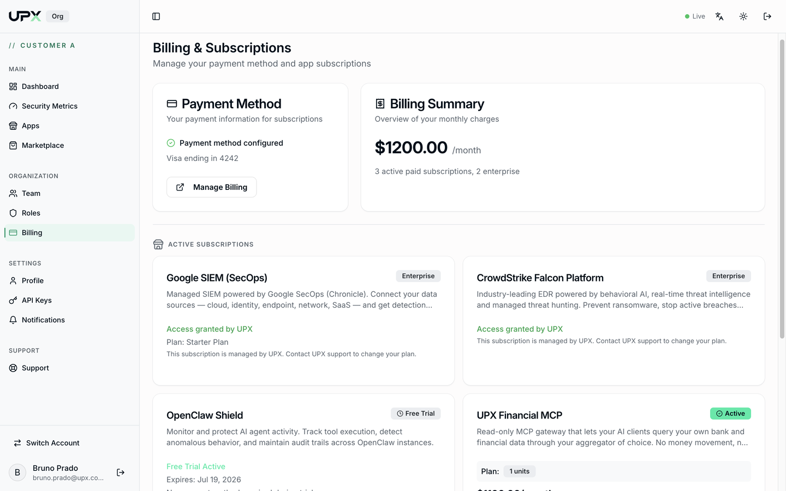
Task: Click Enterprise badge on Google SIEM card
Action: pos(418,276)
